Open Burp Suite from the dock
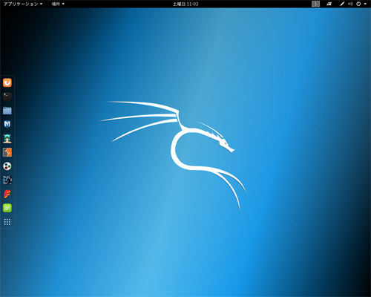The image size is (371, 297). point(7,152)
